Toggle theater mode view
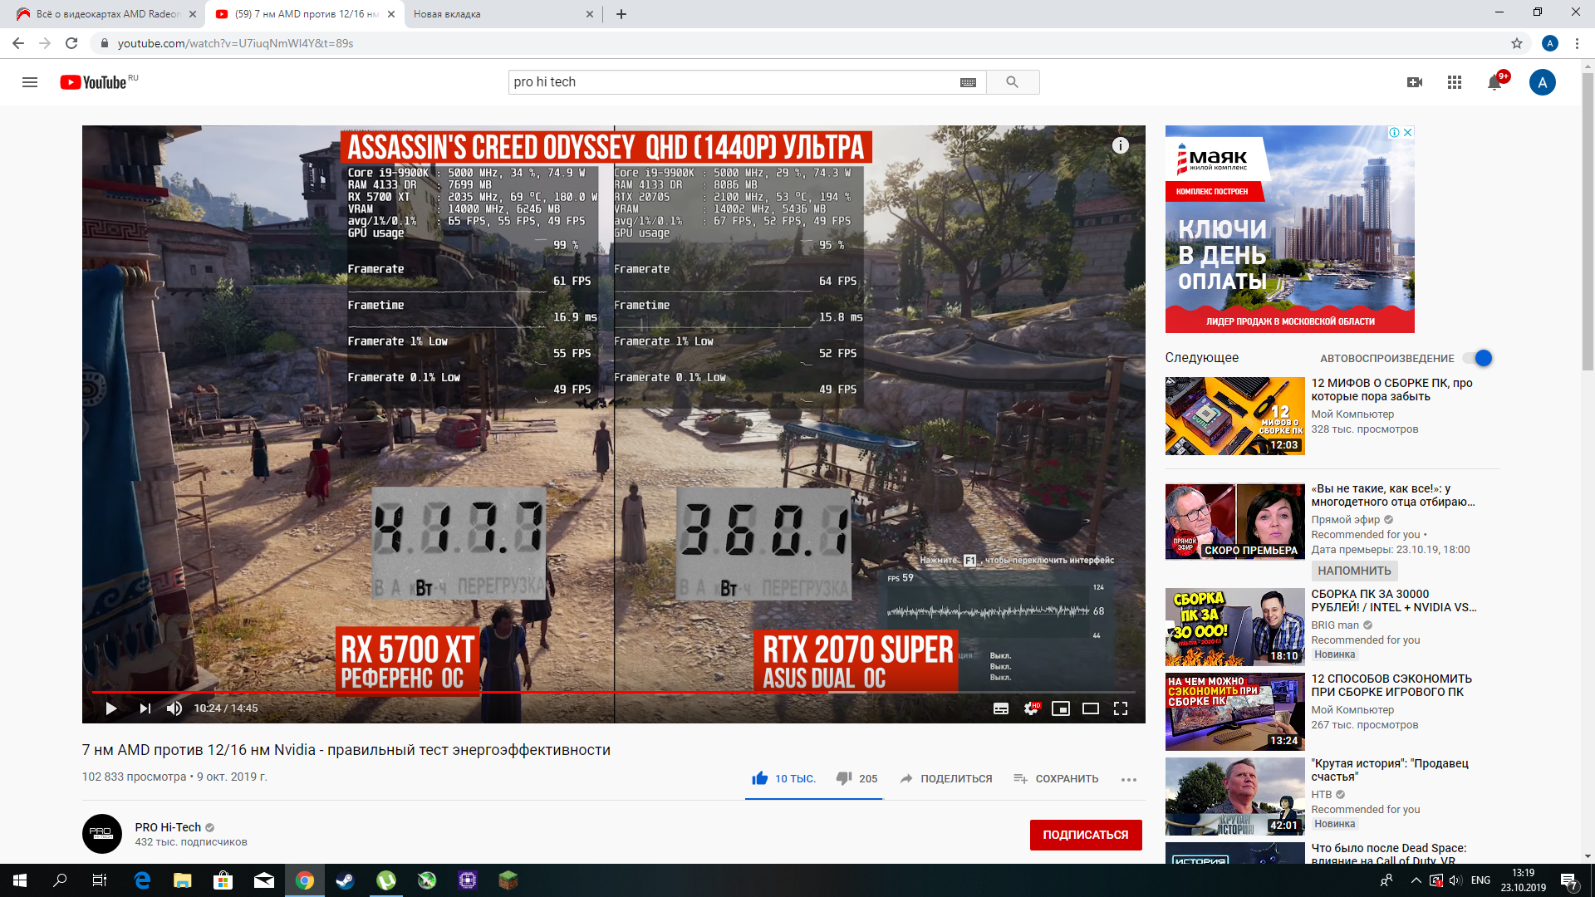1595x897 pixels. (1091, 708)
